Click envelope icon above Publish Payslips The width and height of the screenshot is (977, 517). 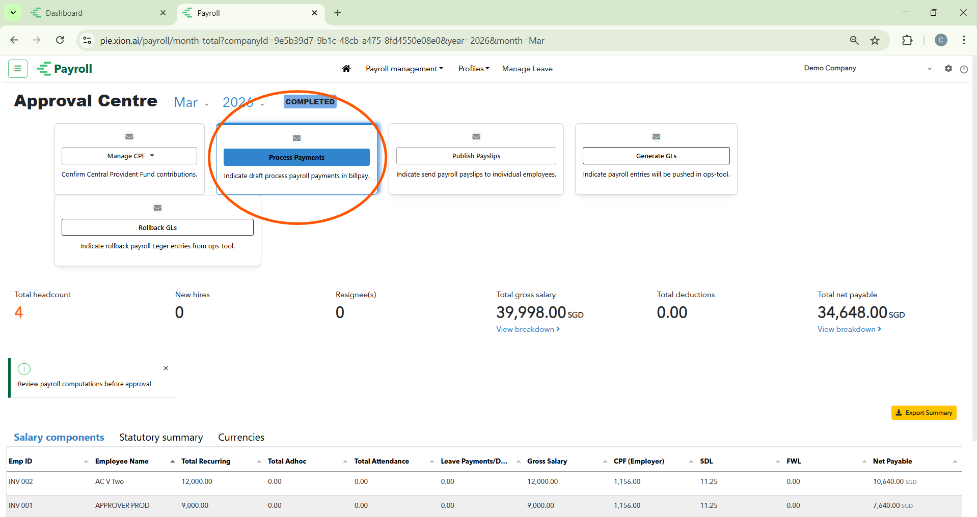(x=476, y=136)
